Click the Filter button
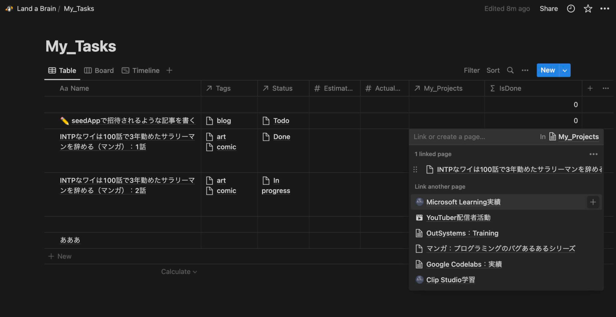Image resolution: width=616 pixels, height=317 pixels. point(471,70)
